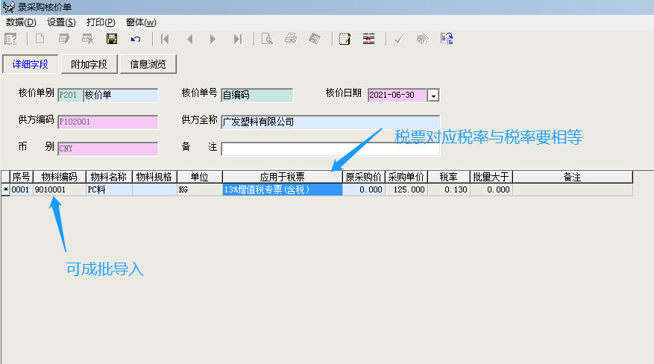The image size is (654, 364).
Task: Jump to the last record in toolbar
Action: (x=237, y=39)
